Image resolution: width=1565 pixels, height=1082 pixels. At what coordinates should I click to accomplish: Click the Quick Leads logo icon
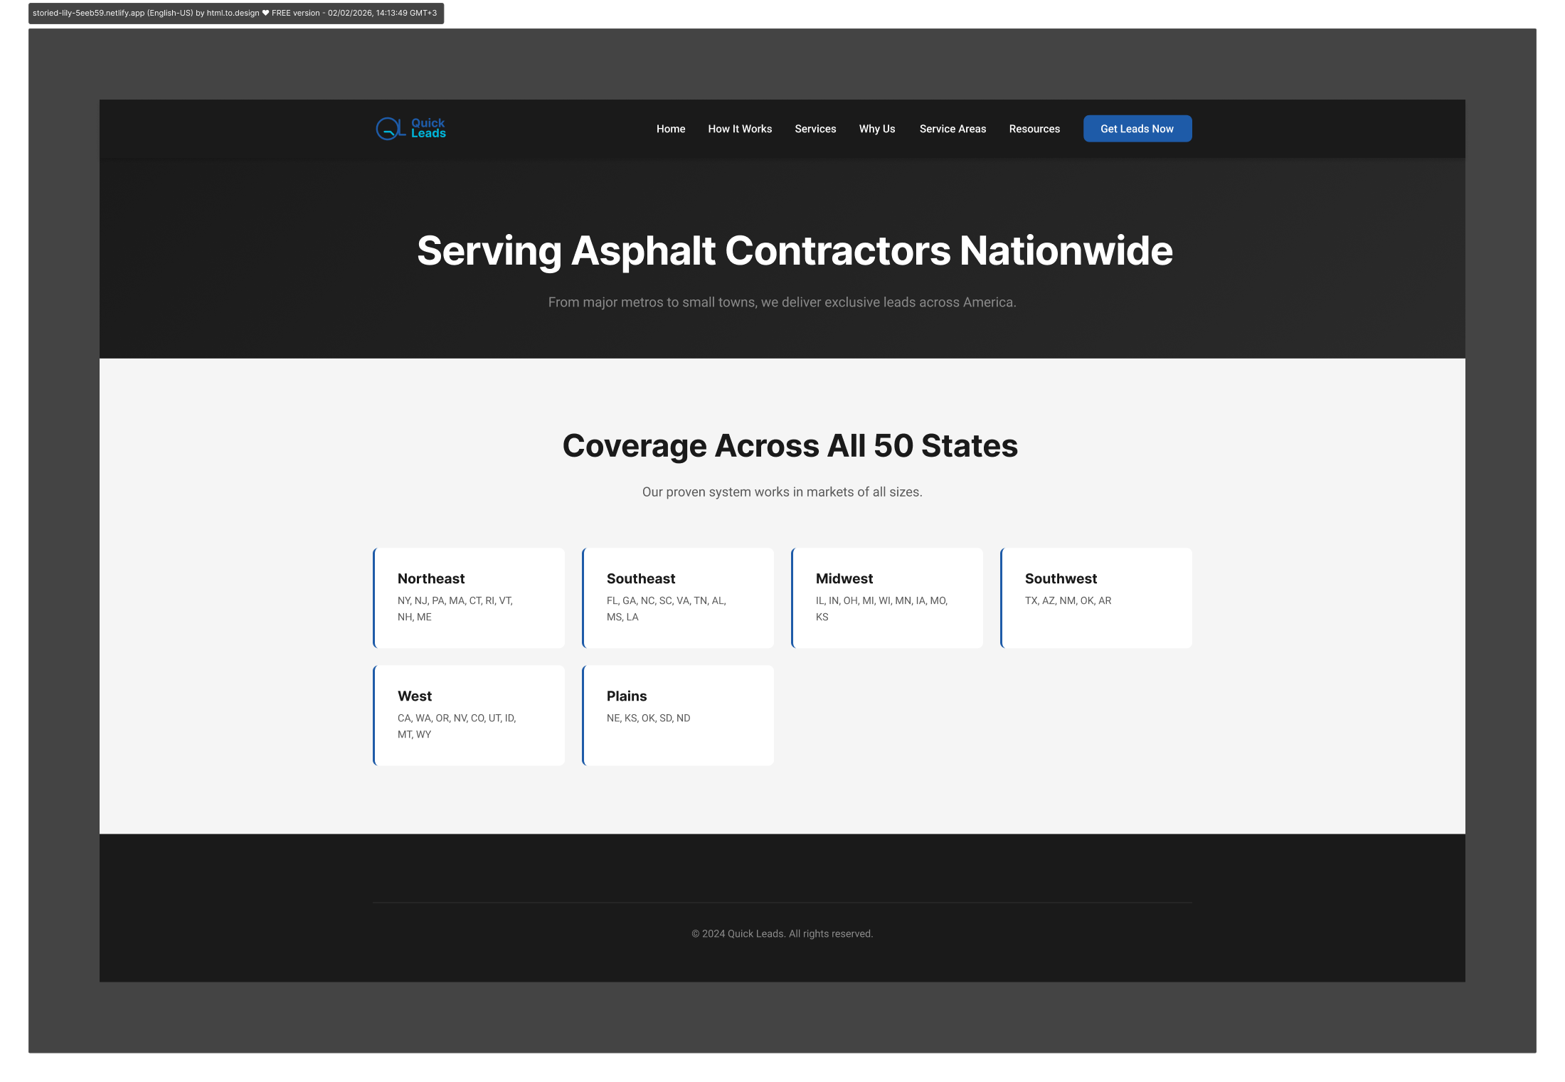tap(389, 129)
